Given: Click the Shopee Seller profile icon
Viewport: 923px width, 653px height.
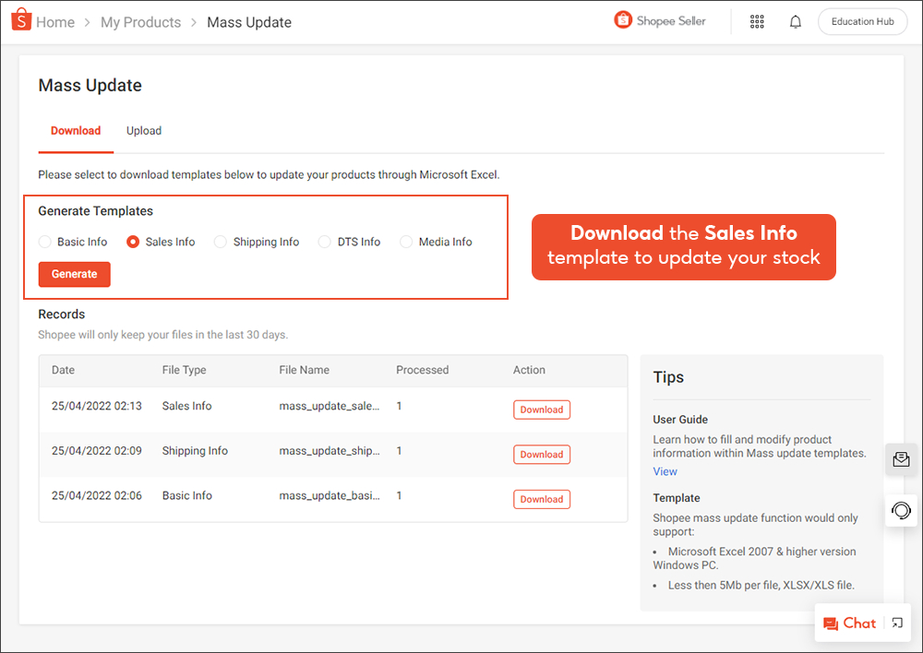Looking at the screenshot, I should coord(625,20).
